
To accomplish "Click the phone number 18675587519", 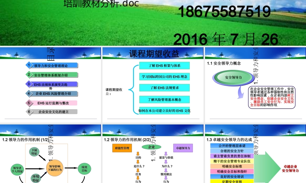I will point(224,12).
